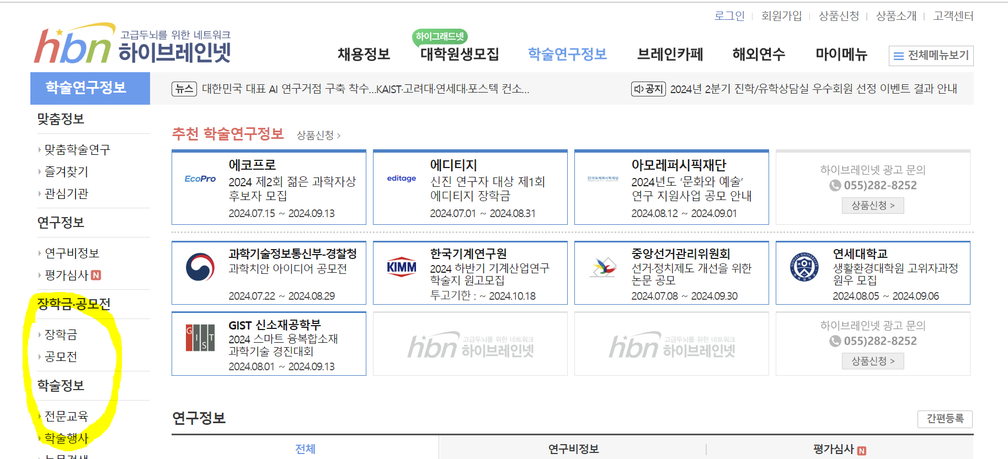Open the EcoPro logo in 에코프로 card

[200, 179]
